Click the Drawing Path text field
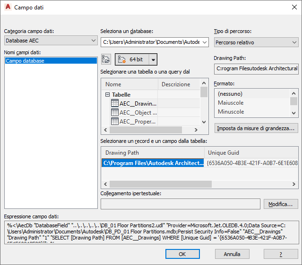 coord(256,68)
